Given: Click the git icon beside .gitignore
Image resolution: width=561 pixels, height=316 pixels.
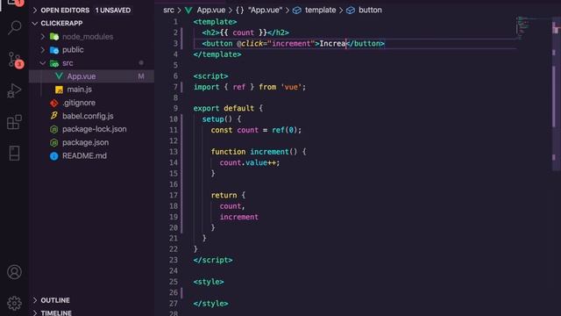Looking at the screenshot, I should (54, 103).
